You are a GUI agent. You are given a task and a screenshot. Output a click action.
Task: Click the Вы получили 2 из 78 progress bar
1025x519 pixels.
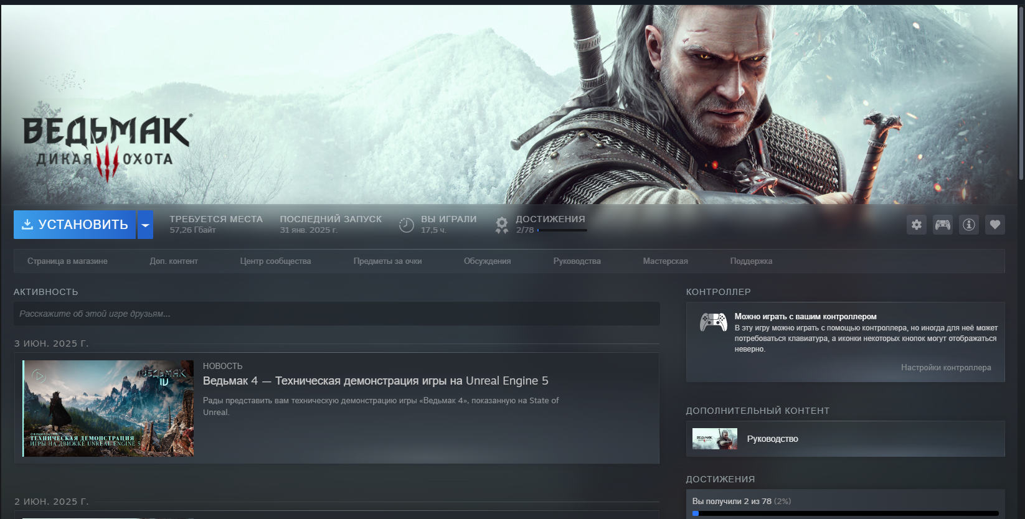(846, 513)
